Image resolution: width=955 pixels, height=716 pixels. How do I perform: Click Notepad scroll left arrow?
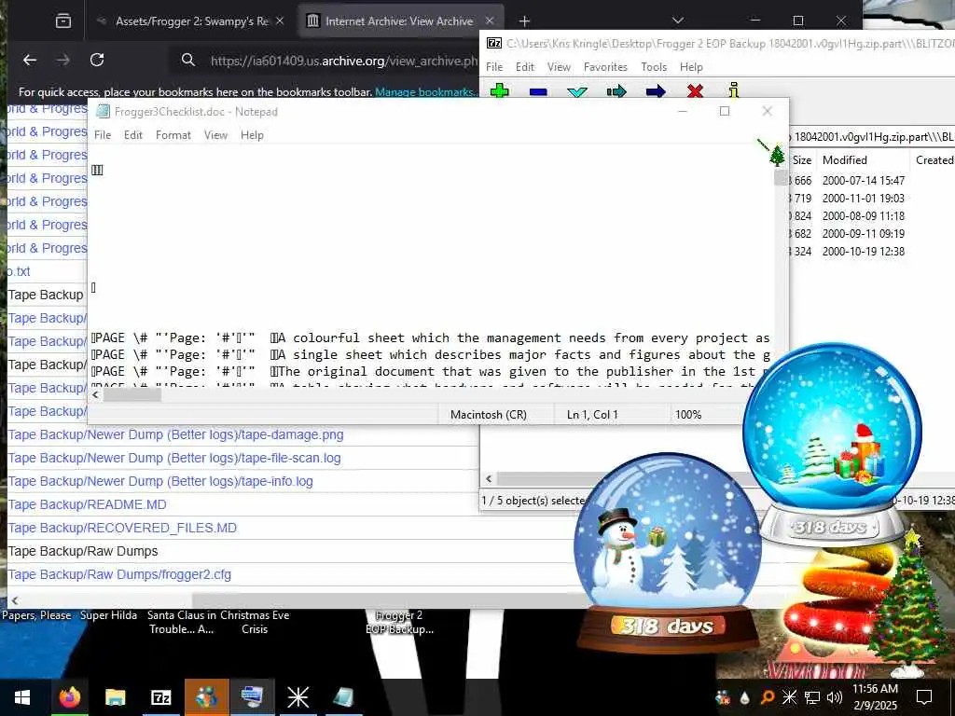coord(96,394)
